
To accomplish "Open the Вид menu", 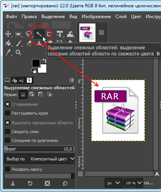I will 73,17.
